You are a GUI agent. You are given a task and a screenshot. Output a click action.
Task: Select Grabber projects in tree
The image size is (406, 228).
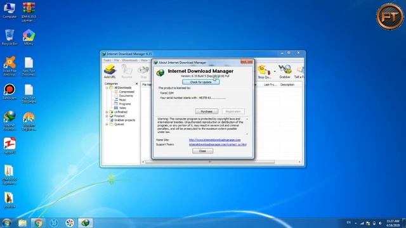click(124, 120)
